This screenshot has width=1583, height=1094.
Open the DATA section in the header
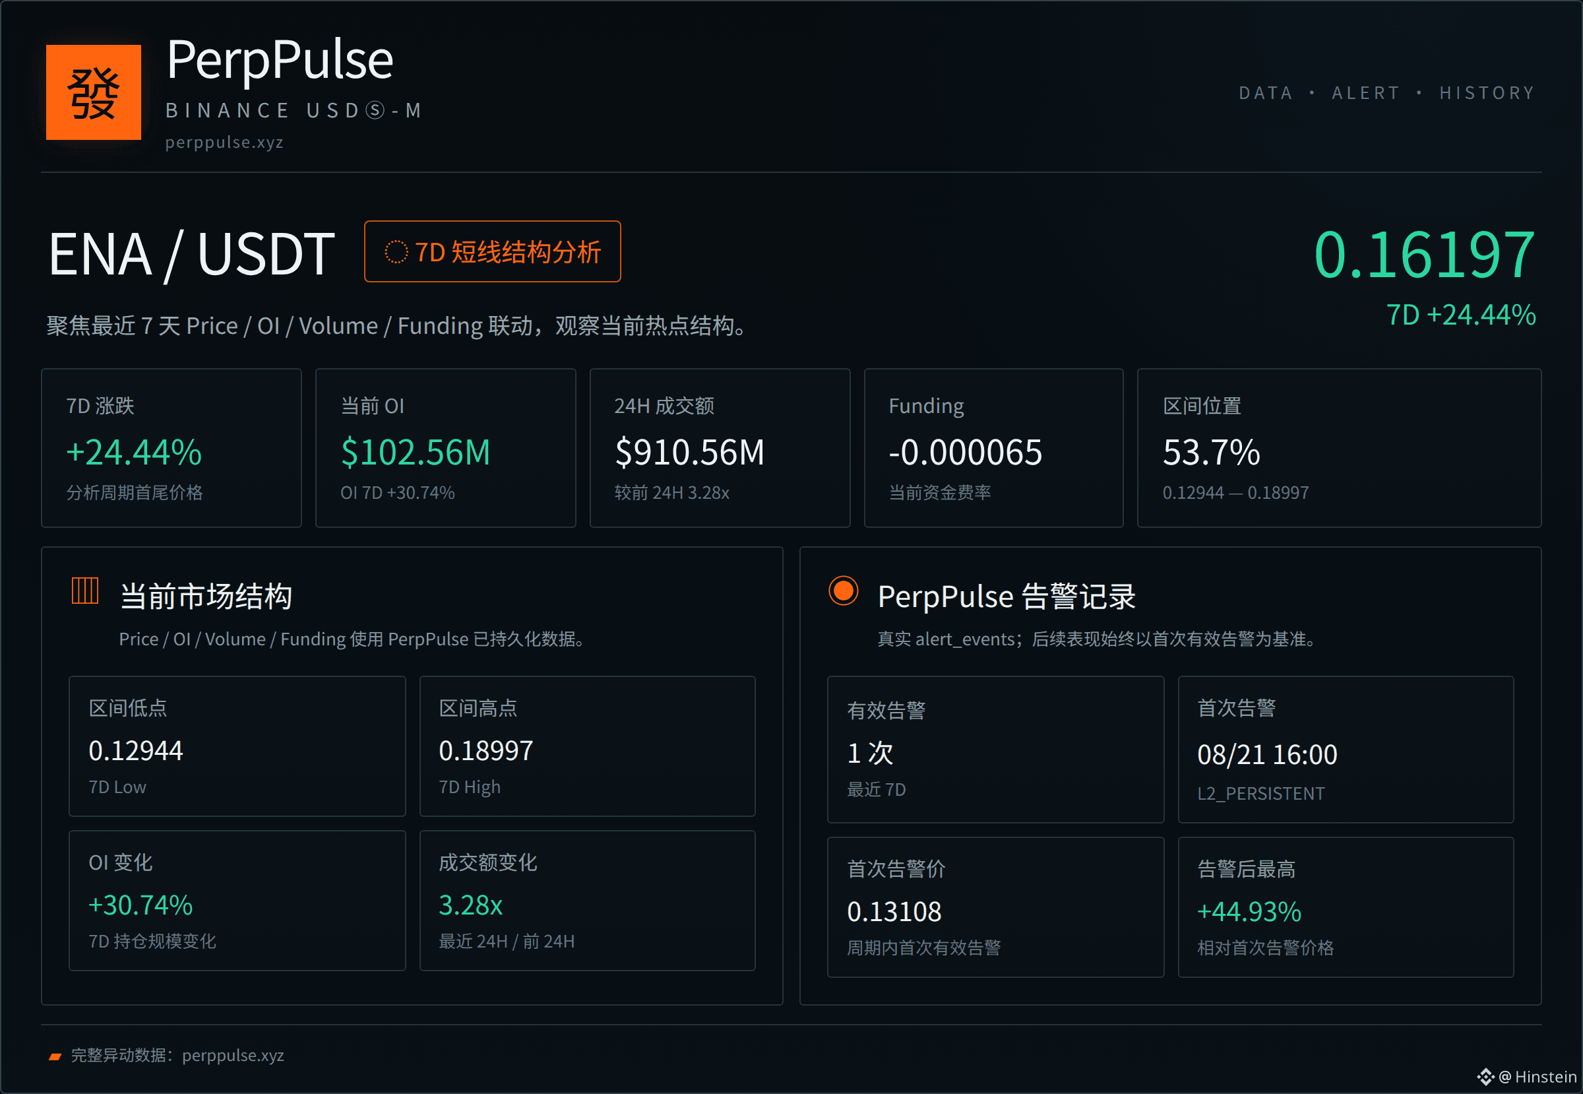1266,93
